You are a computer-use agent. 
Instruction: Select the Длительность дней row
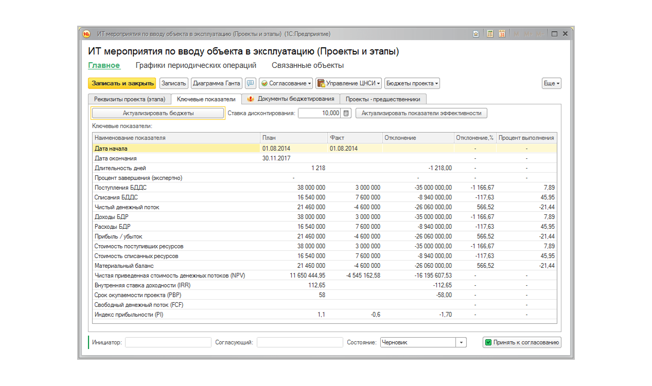pyautogui.click(x=325, y=168)
